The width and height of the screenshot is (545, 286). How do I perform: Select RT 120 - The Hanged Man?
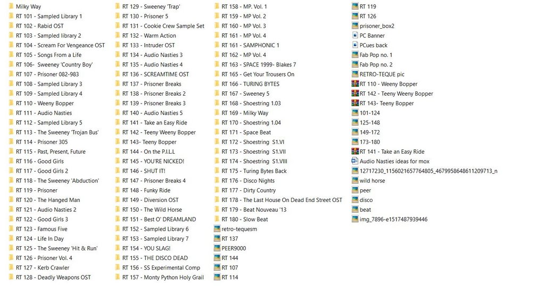[48, 200]
